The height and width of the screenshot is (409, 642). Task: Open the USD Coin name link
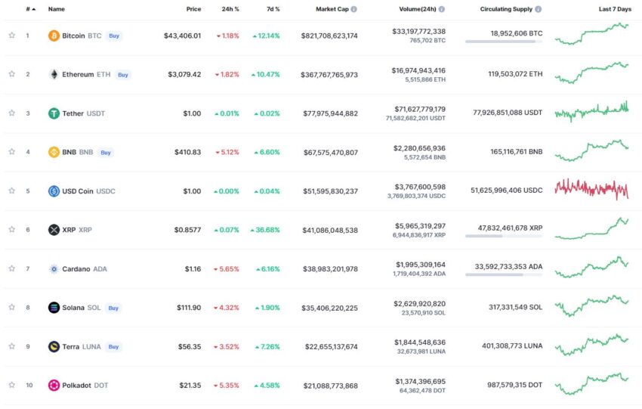78,191
